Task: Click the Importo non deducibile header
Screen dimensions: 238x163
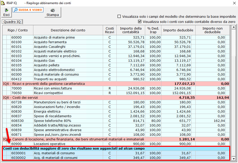Action: tap(213, 30)
